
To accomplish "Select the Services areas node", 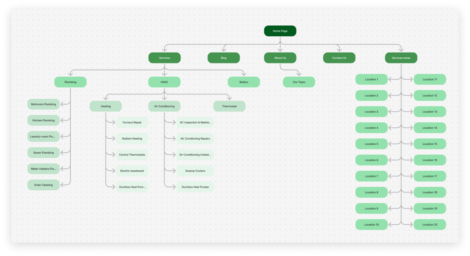I will (x=401, y=58).
